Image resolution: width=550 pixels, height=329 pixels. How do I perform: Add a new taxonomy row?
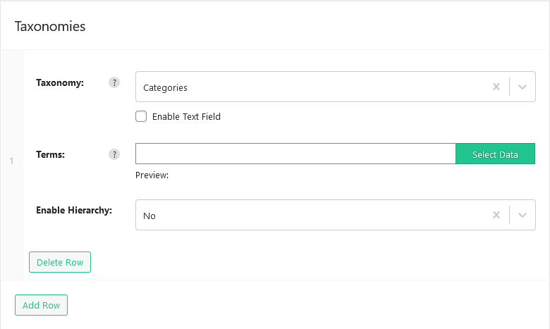pyautogui.click(x=41, y=305)
